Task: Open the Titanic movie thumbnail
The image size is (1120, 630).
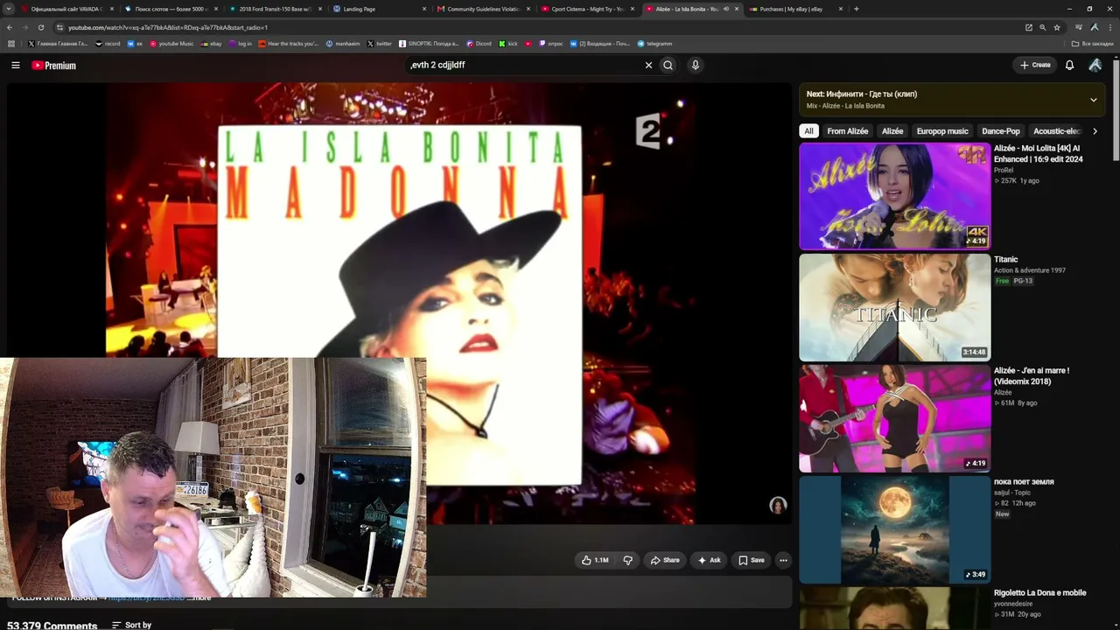Action: 894,307
